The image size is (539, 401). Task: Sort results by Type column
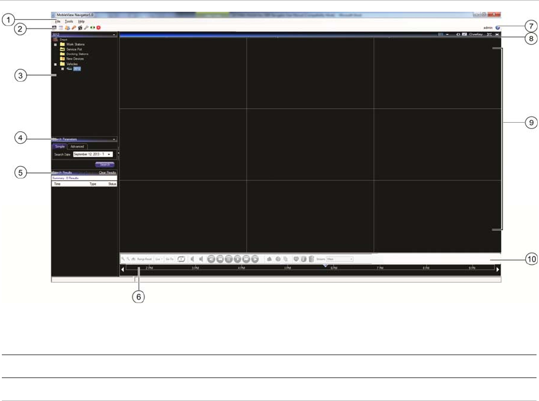coord(93,184)
